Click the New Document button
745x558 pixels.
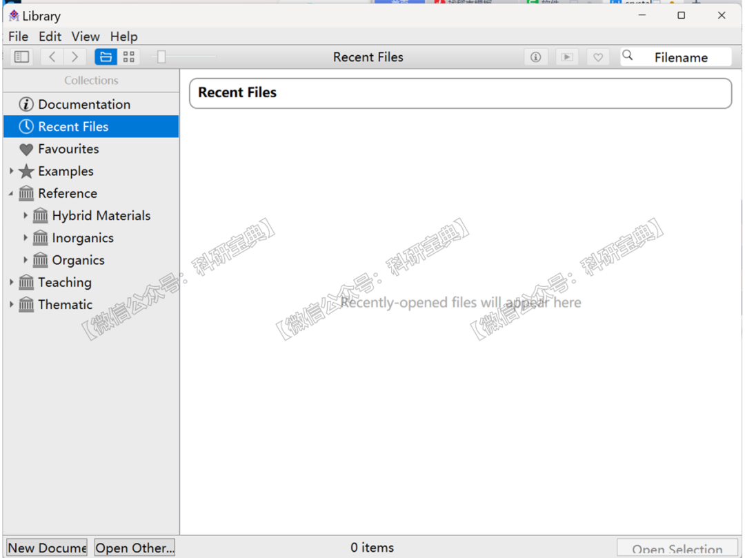coord(47,548)
